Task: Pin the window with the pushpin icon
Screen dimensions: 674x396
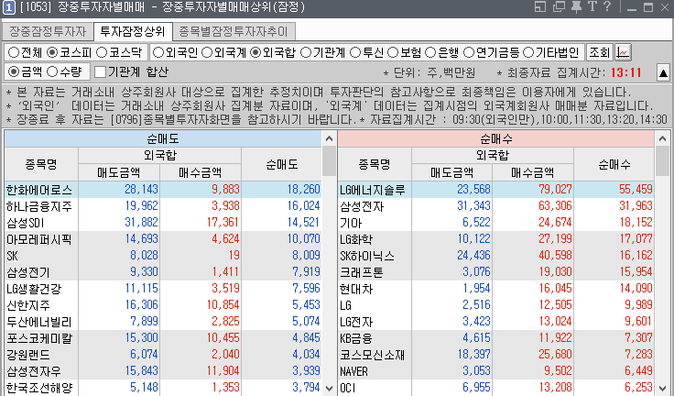Action: 575,8
